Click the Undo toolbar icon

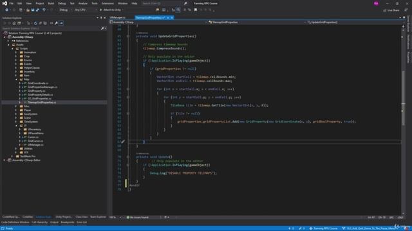click(44, 10)
